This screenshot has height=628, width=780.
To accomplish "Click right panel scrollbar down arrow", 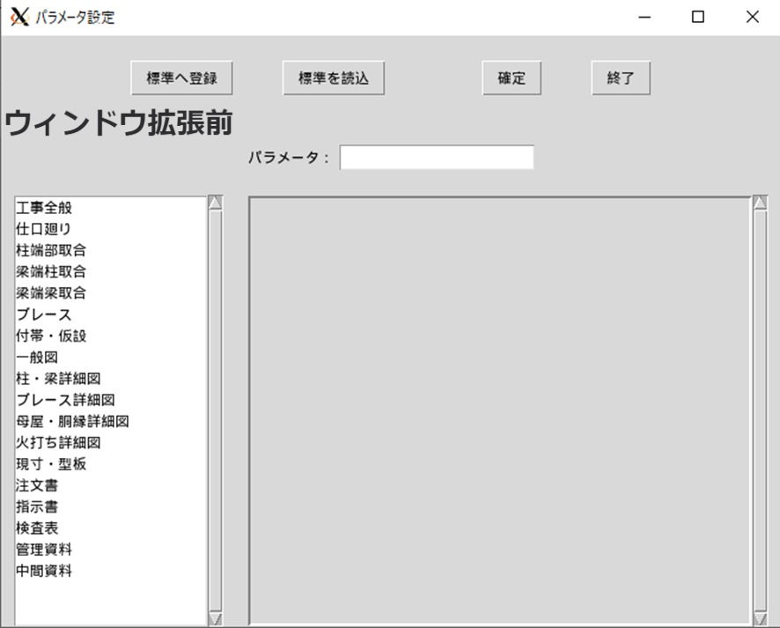I will pyautogui.click(x=760, y=618).
